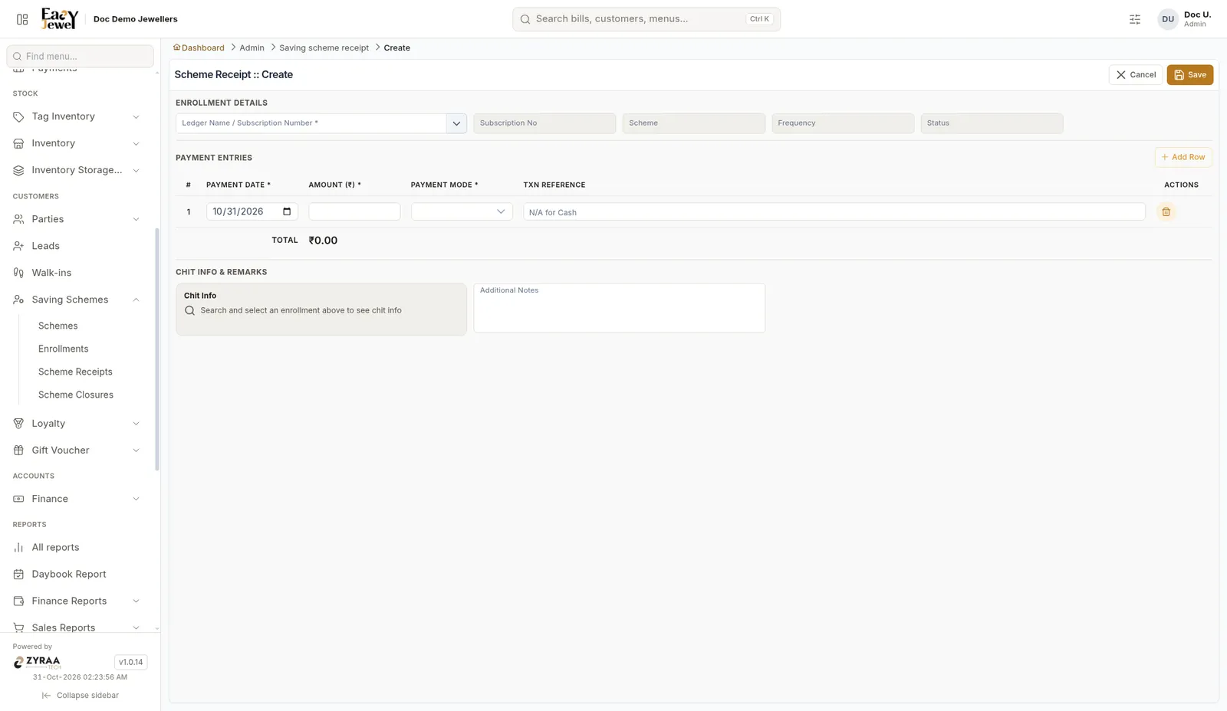The image size is (1227, 711).
Task: Expand the Tag Inventory menu chevron
Action: 137,117
